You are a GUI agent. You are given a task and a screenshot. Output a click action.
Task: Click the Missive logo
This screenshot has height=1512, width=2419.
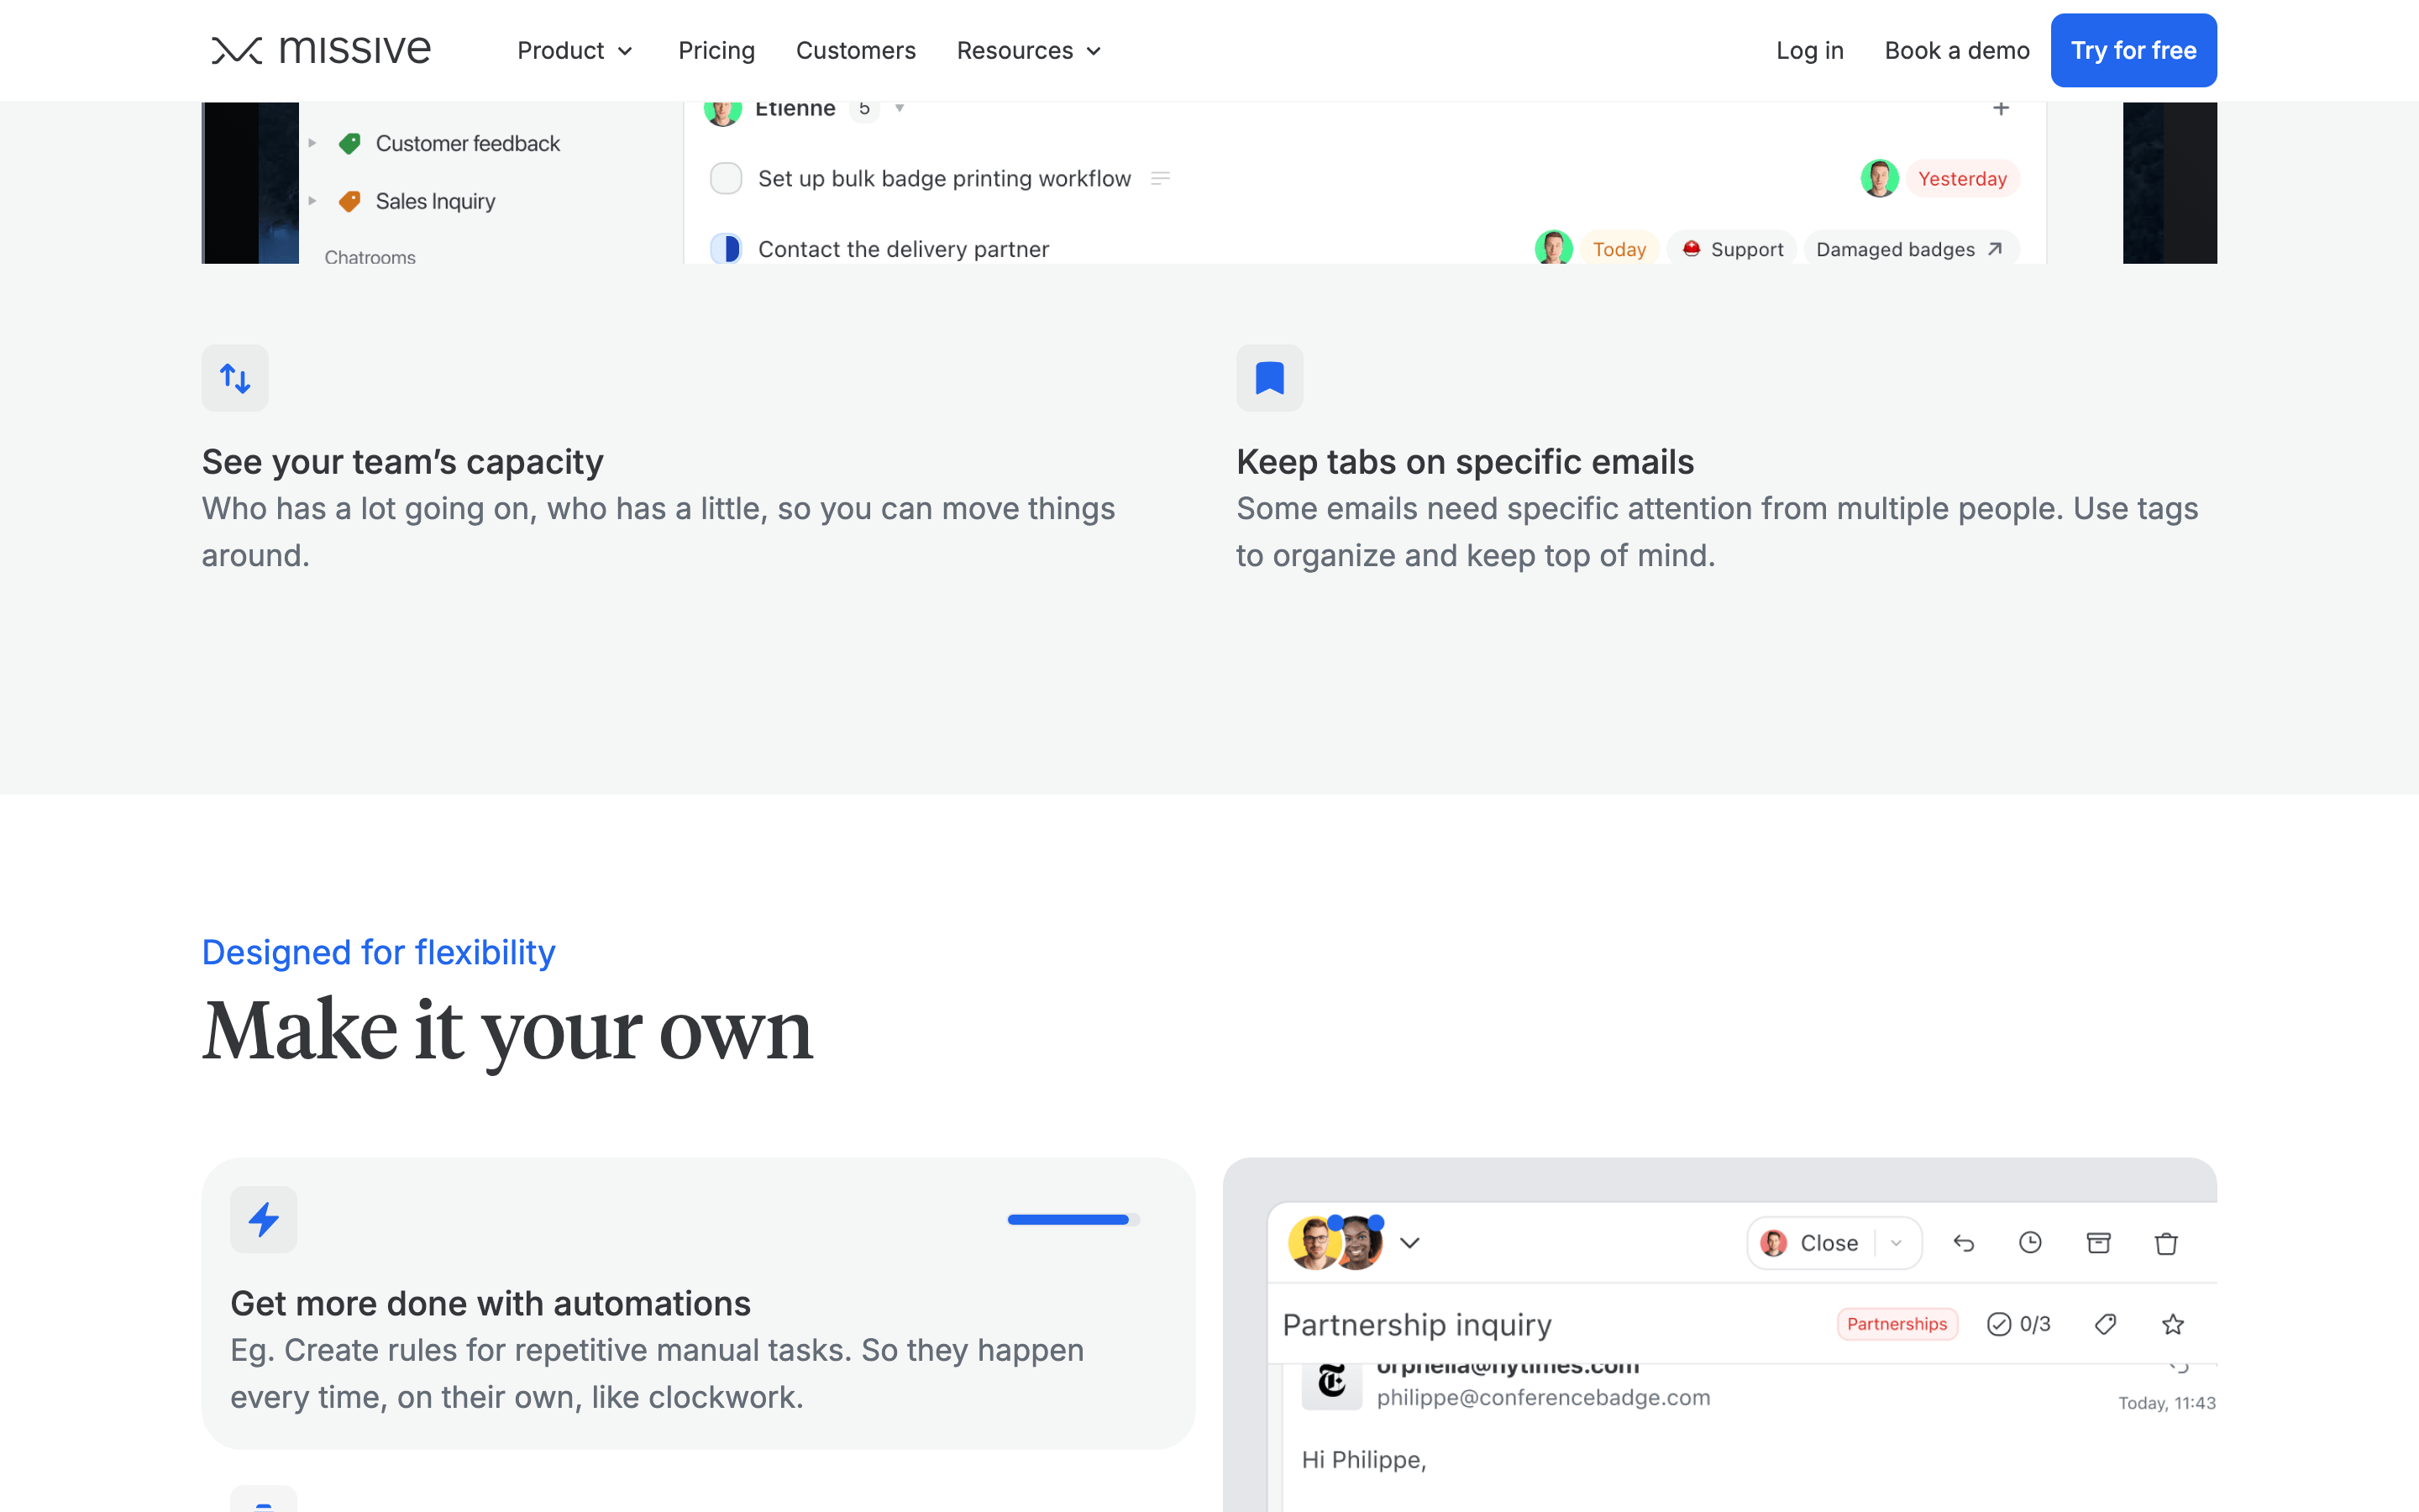click(321, 50)
